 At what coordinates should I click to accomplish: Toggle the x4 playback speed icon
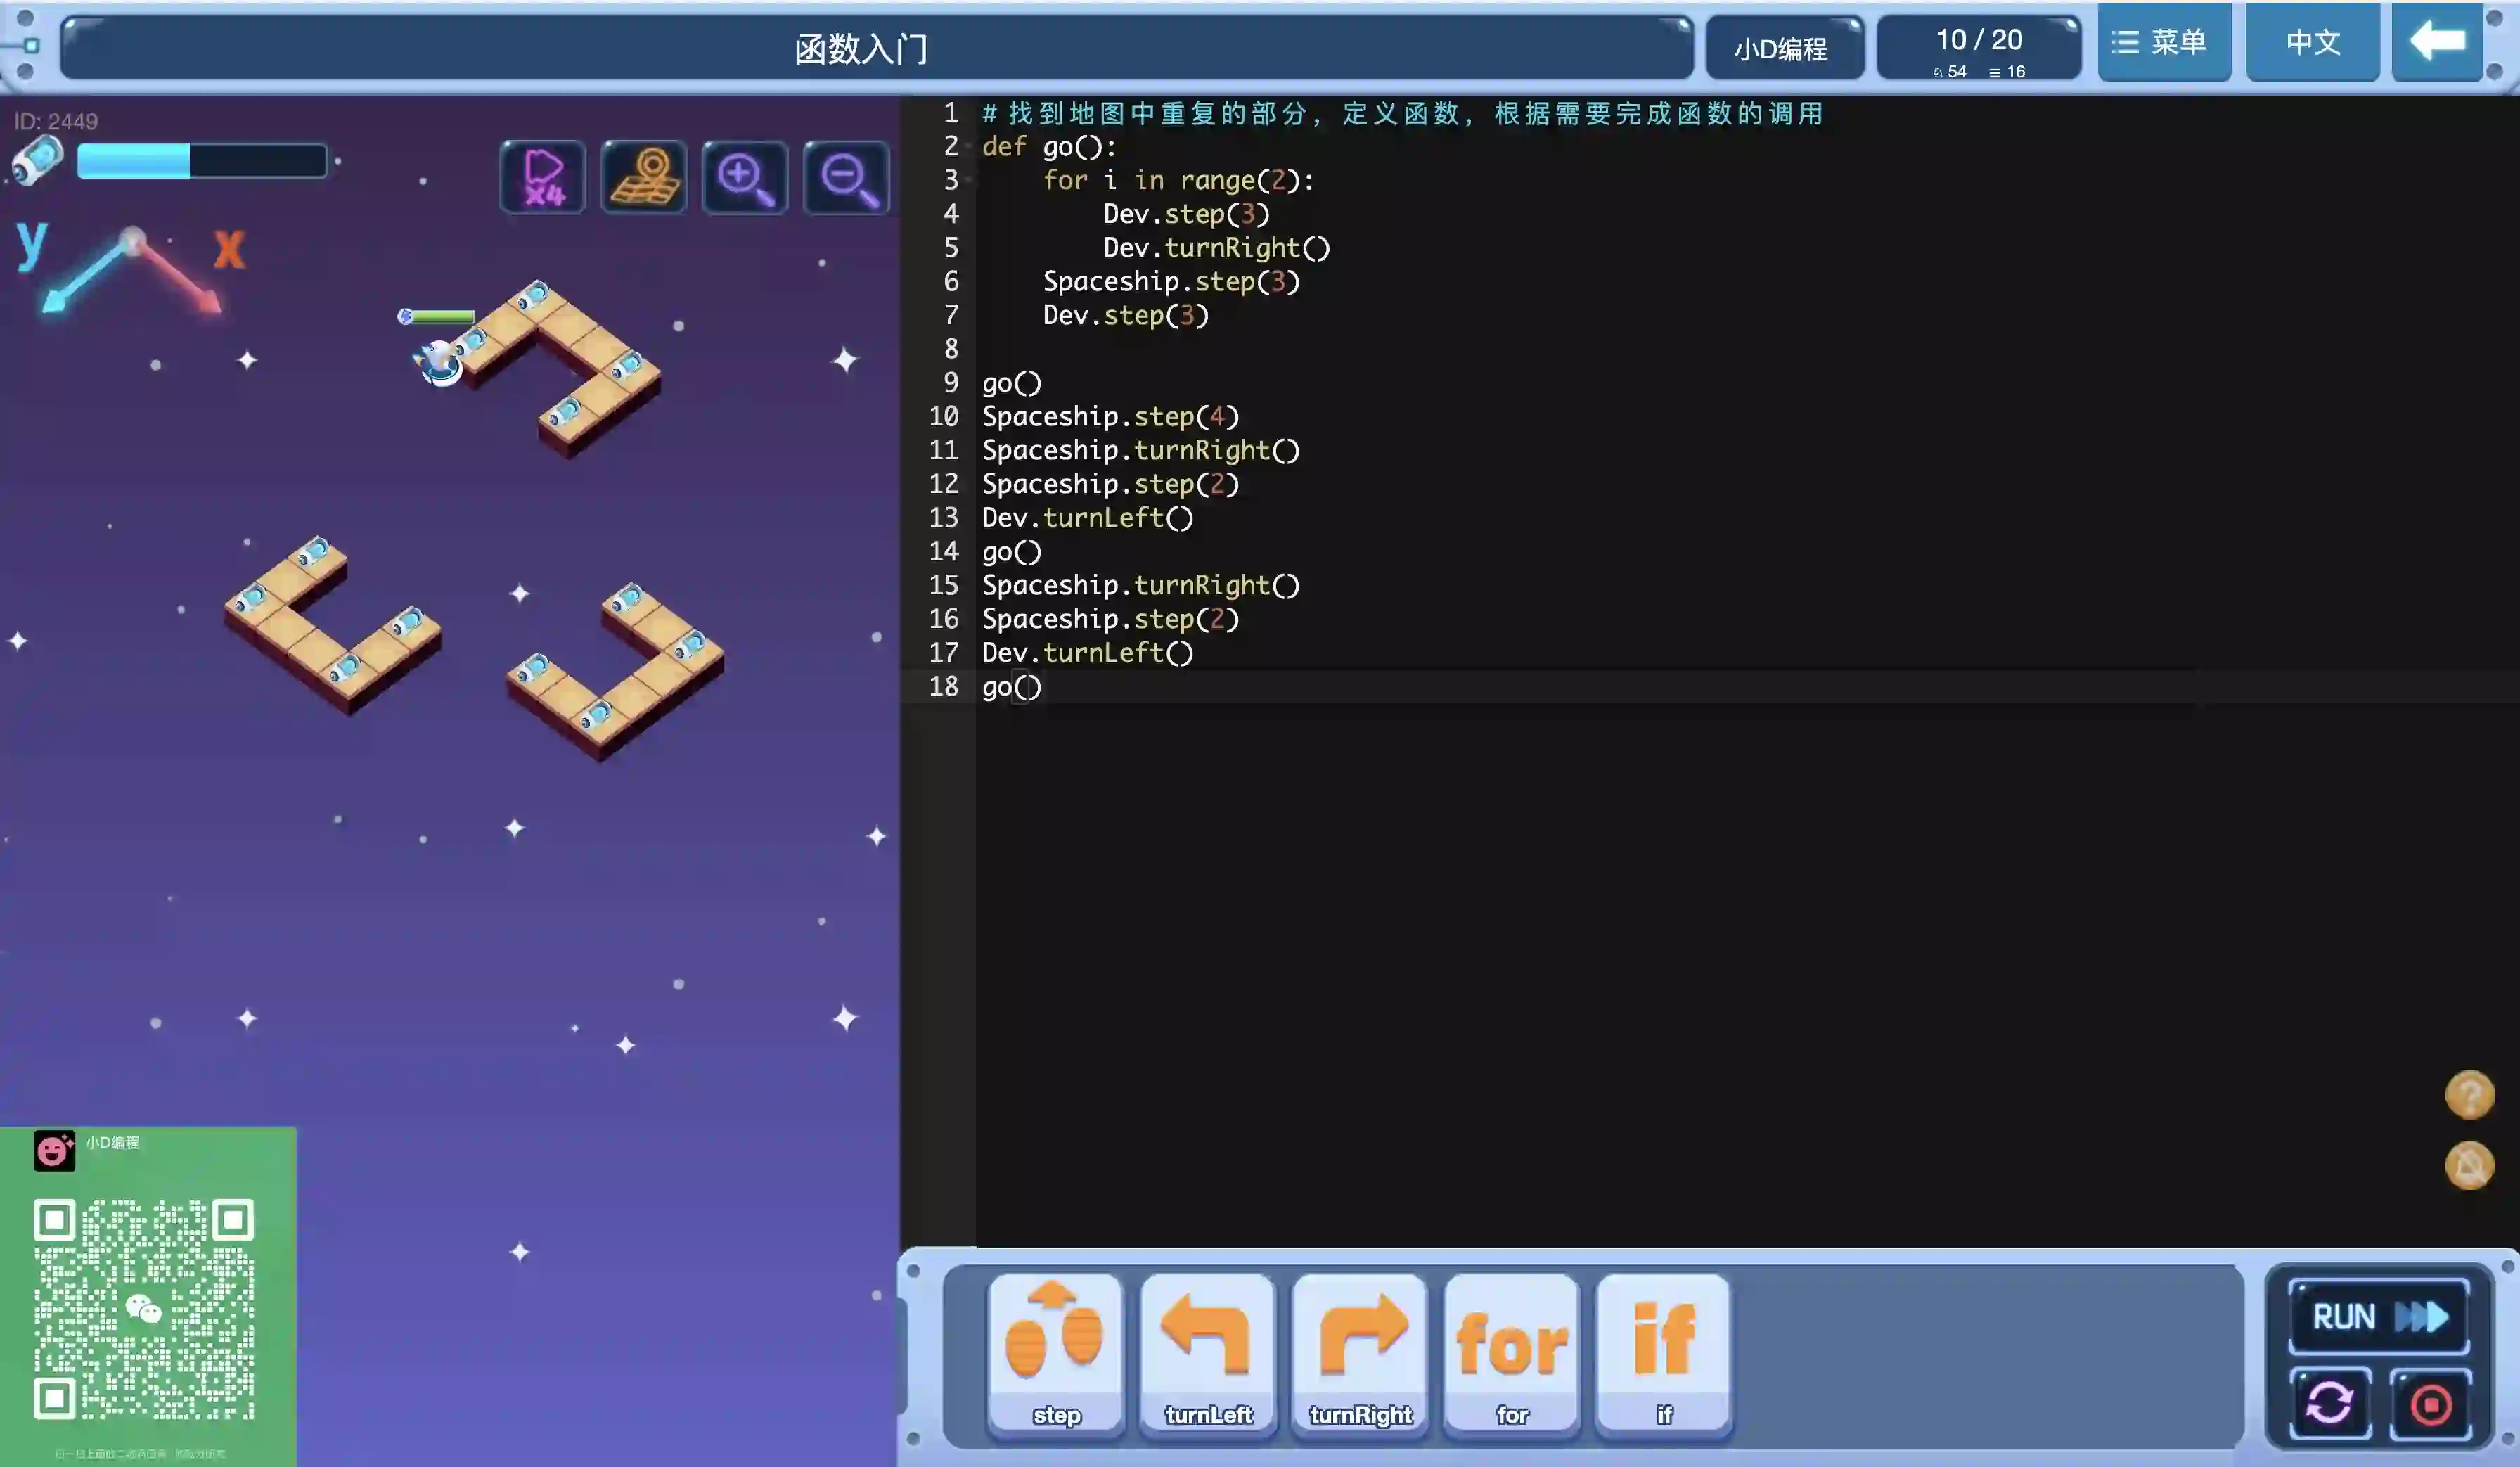543,178
